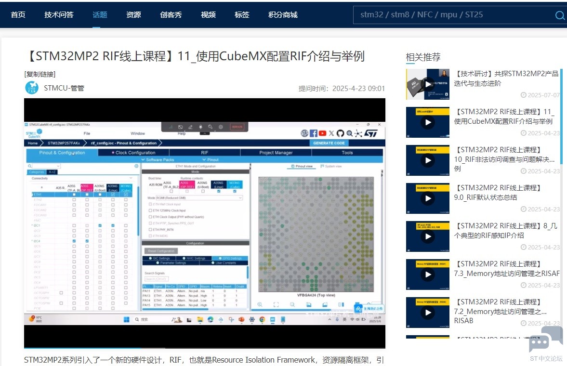
Task: Toggle ETH Clock Output (PHY without Quartz) checkbox
Action: tap(150, 217)
